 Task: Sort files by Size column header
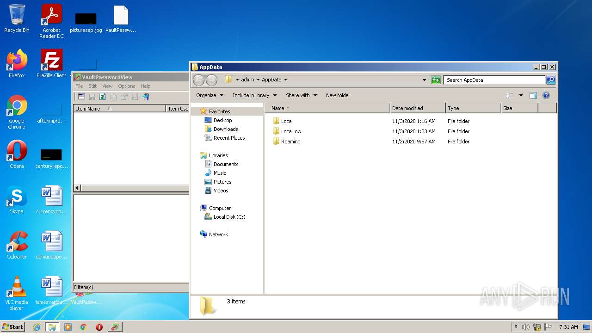click(x=519, y=108)
